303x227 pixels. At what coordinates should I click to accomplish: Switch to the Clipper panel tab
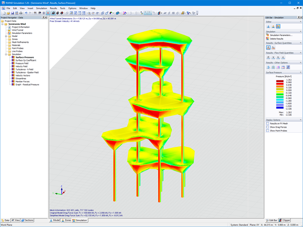tap(284, 220)
